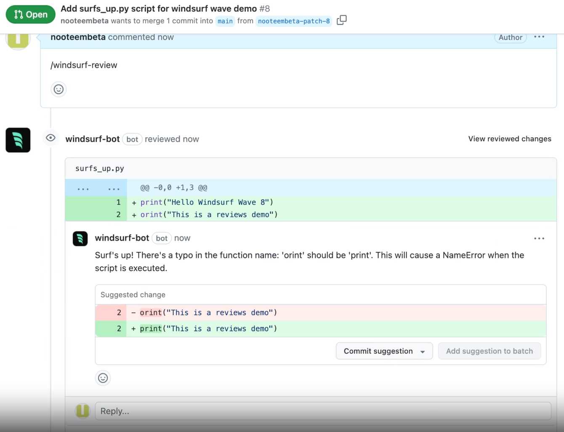
Task: Click the nooteembeta commenter name
Action: click(78, 37)
